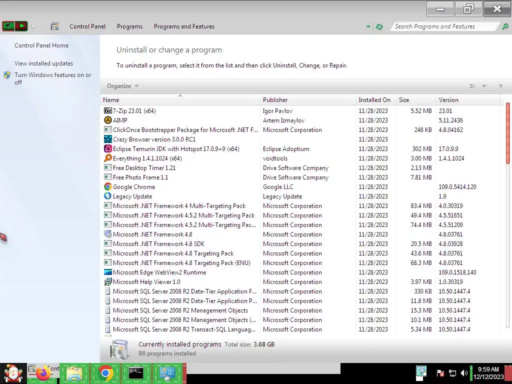
Task: Click the clock showing 9:59 AM
Action: pos(488,373)
